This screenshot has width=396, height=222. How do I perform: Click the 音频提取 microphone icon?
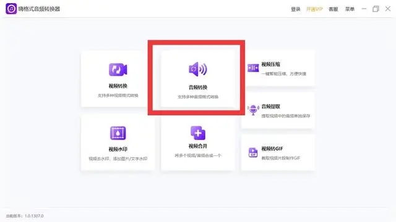pos(253,110)
